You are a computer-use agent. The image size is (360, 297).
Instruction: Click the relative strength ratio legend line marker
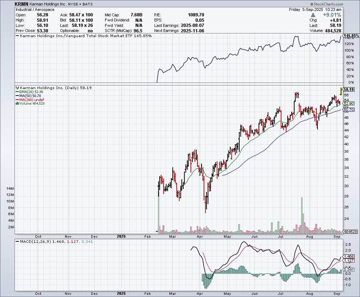[x=17, y=36]
